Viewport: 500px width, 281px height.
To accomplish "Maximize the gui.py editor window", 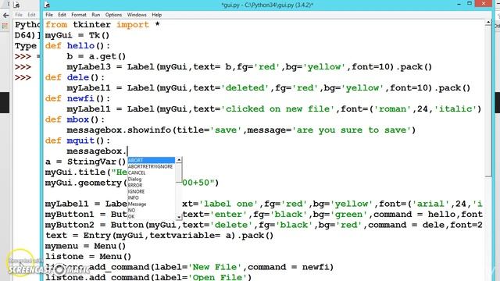I will (x=470, y=3).
